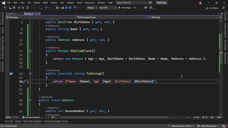
Task: Open the Git menu
Action: tap(29, 2)
